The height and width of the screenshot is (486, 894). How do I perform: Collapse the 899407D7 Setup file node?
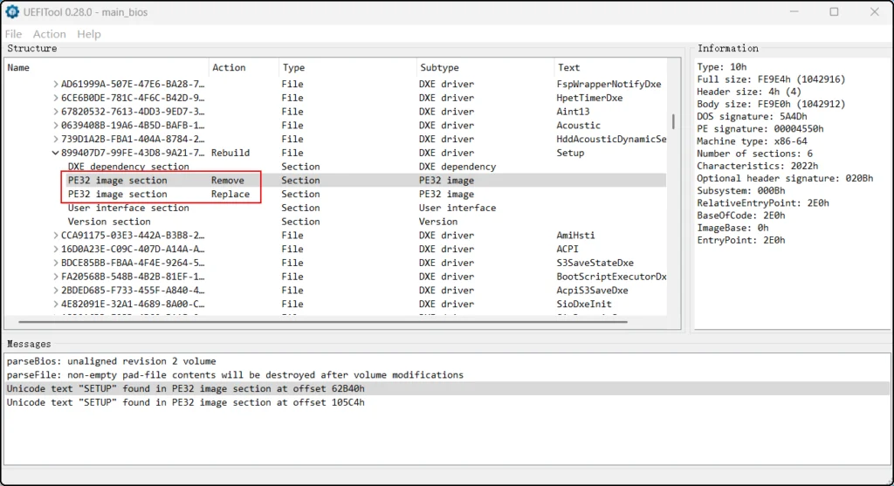pos(56,153)
